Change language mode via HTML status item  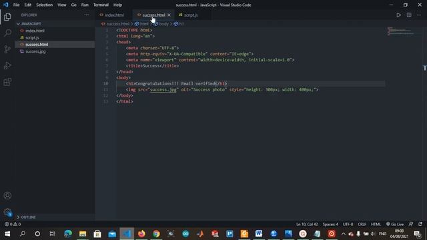(376, 224)
